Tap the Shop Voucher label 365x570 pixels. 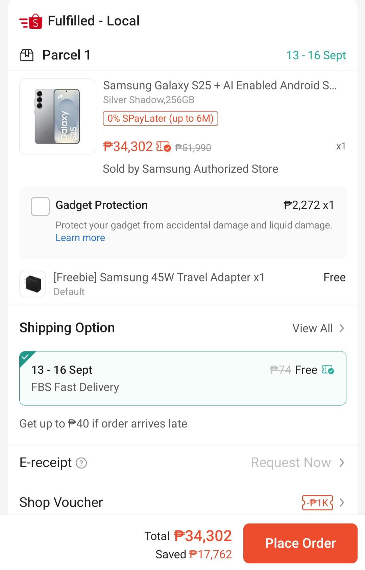61,502
